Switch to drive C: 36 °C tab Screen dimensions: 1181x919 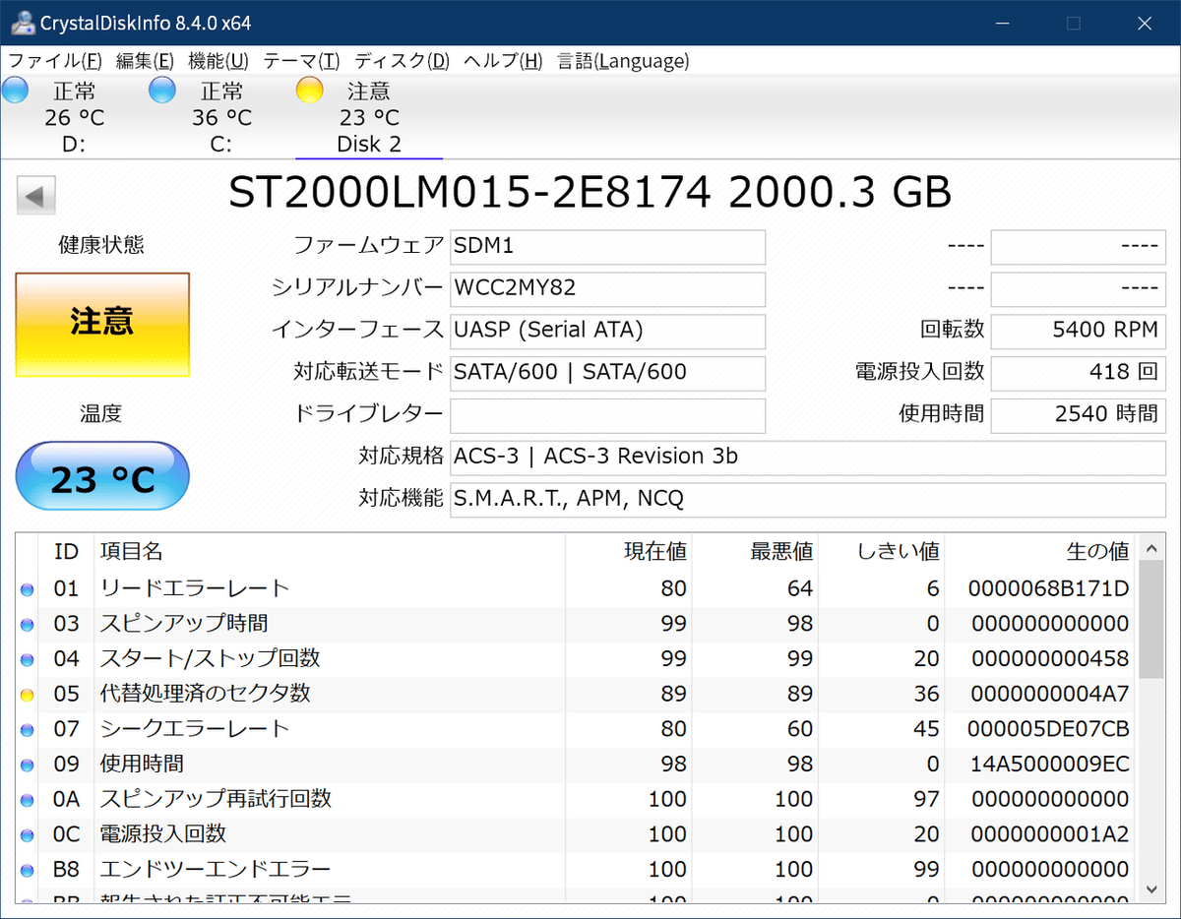[221, 118]
